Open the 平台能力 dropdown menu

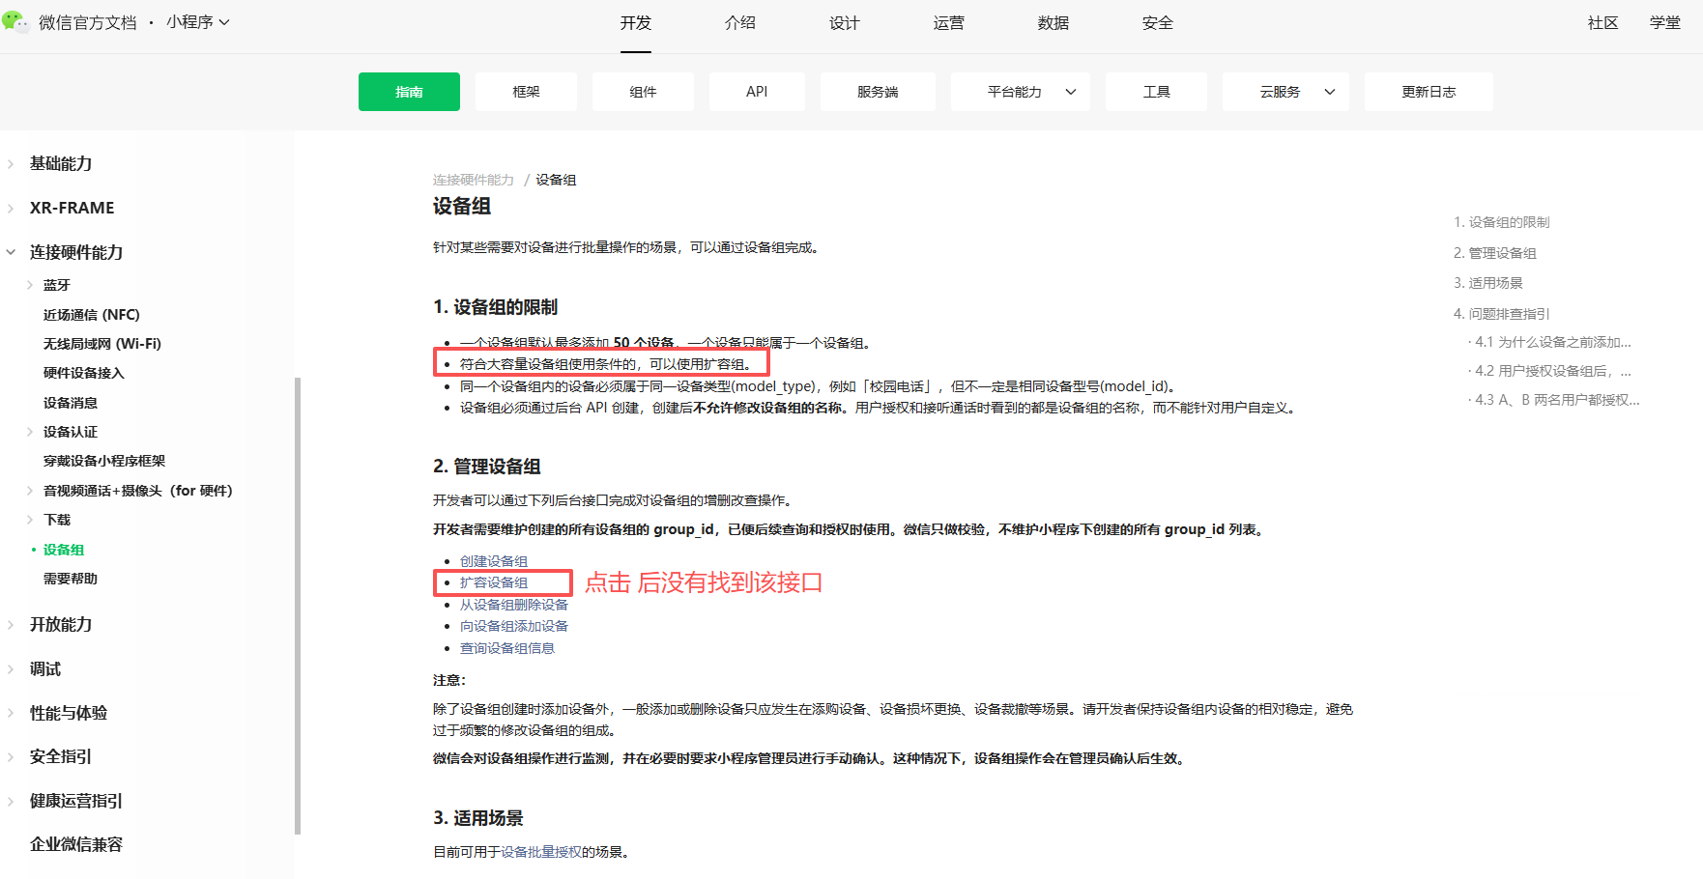point(1021,92)
